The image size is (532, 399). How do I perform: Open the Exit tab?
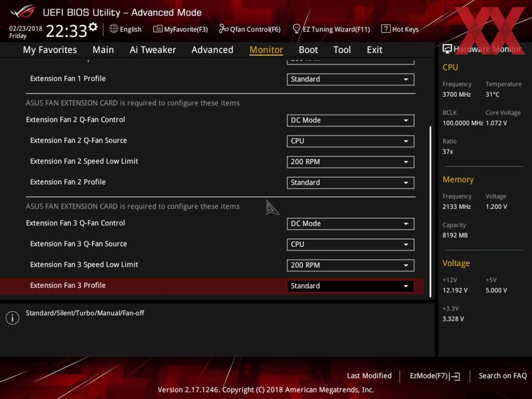click(x=374, y=50)
